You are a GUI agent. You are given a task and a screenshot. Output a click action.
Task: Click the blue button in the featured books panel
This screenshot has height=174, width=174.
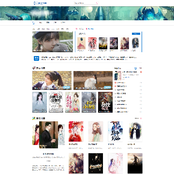(x=136, y=34)
